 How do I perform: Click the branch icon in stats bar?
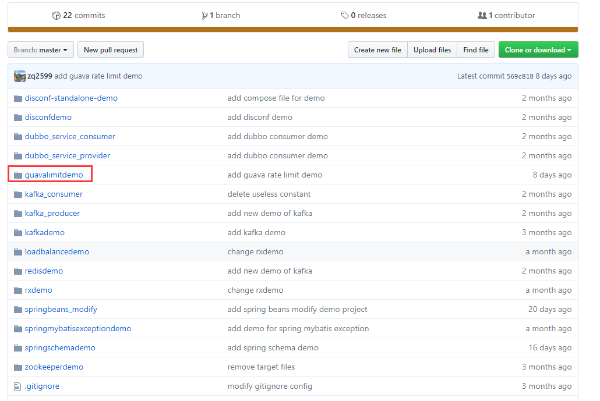tap(205, 16)
